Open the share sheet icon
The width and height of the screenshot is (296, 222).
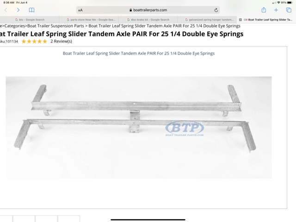tap(264, 10)
